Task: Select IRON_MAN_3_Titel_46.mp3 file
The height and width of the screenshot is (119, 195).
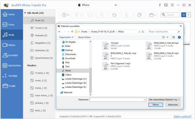Action: (162, 45)
